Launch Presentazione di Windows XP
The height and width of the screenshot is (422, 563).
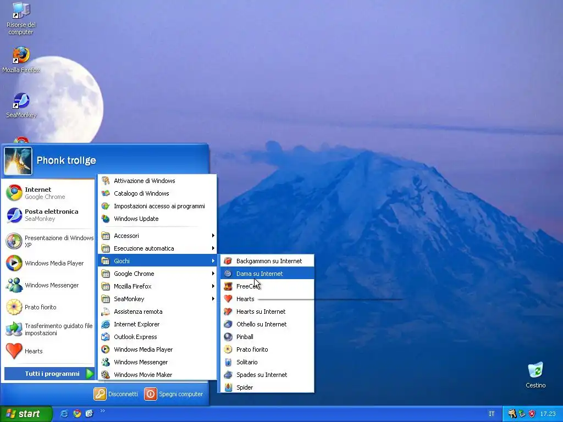click(49, 241)
